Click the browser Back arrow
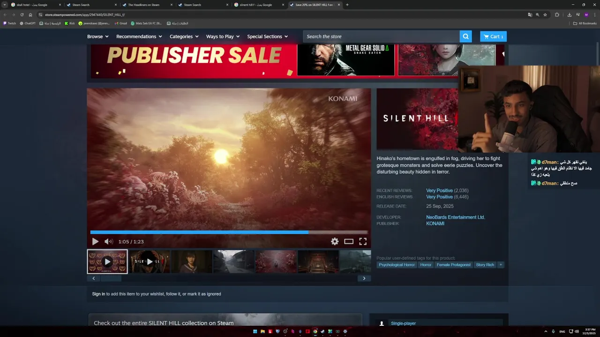600x337 pixels. tap(5, 15)
